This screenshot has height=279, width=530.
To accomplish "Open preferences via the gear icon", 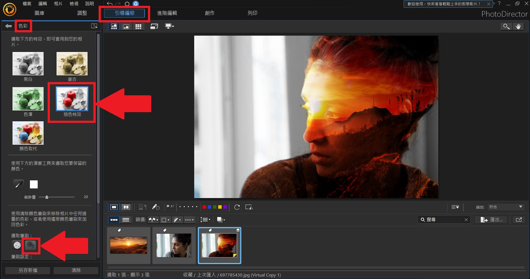I will (x=127, y=4).
